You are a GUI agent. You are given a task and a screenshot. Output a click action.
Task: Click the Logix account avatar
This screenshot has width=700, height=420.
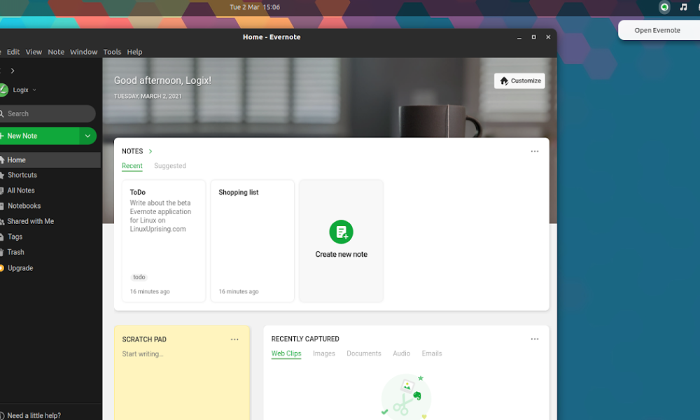point(3,90)
